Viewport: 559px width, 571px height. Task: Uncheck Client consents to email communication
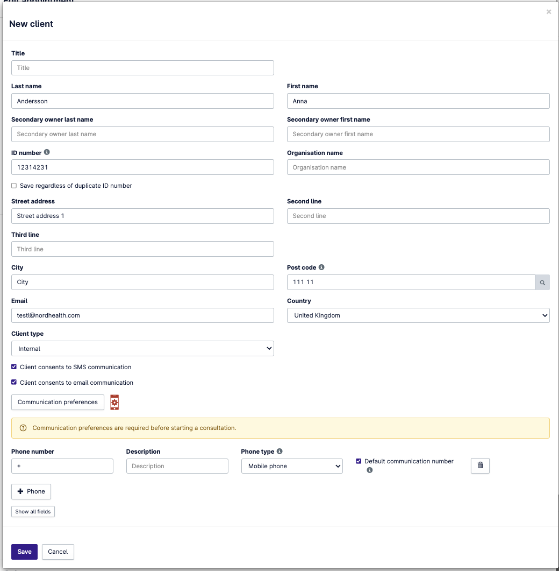pos(14,383)
